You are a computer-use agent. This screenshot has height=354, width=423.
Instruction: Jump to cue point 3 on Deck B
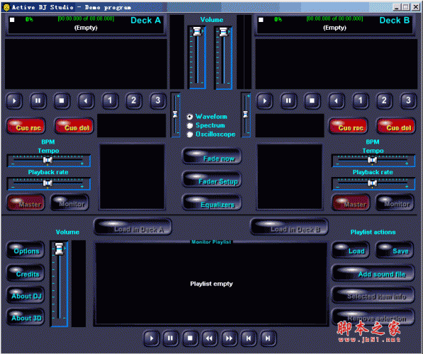(x=408, y=101)
